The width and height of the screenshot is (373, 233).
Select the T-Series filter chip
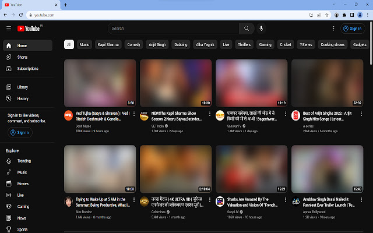(306, 44)
